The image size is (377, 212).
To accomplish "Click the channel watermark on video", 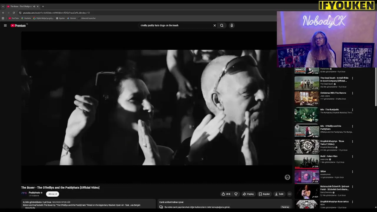I will click(x=287, y=177).
